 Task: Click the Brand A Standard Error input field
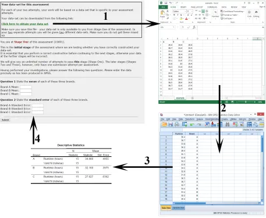(38, 106)
